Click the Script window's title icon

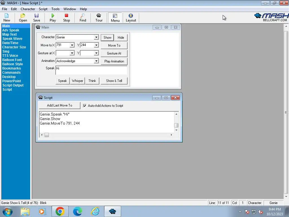point(41,97)
